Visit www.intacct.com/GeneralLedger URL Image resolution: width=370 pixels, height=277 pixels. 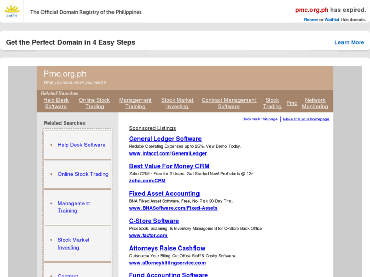pos(168,153)
